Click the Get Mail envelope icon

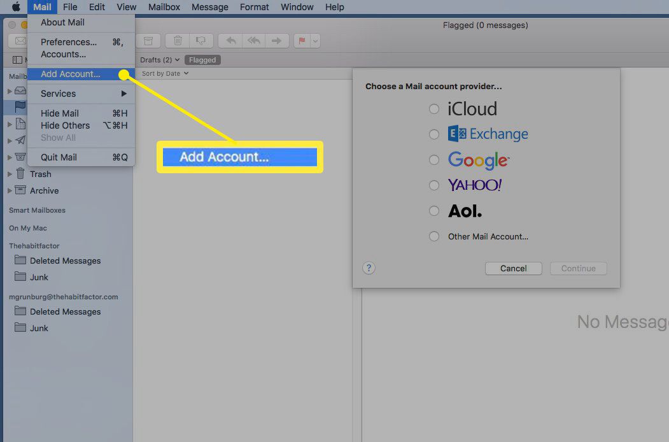[x=20, y=41]
